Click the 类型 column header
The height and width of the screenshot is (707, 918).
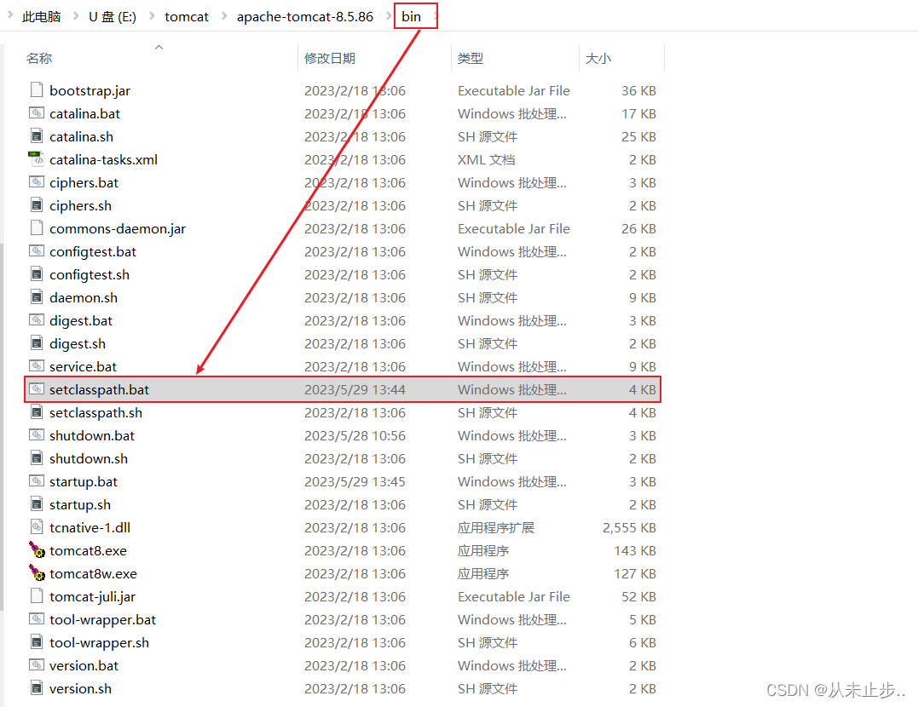click(469, 58)
